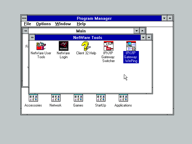This screenshot has height=144, width=192.
Task: Minimize the Main group window
Action: (x=137, y=31)
